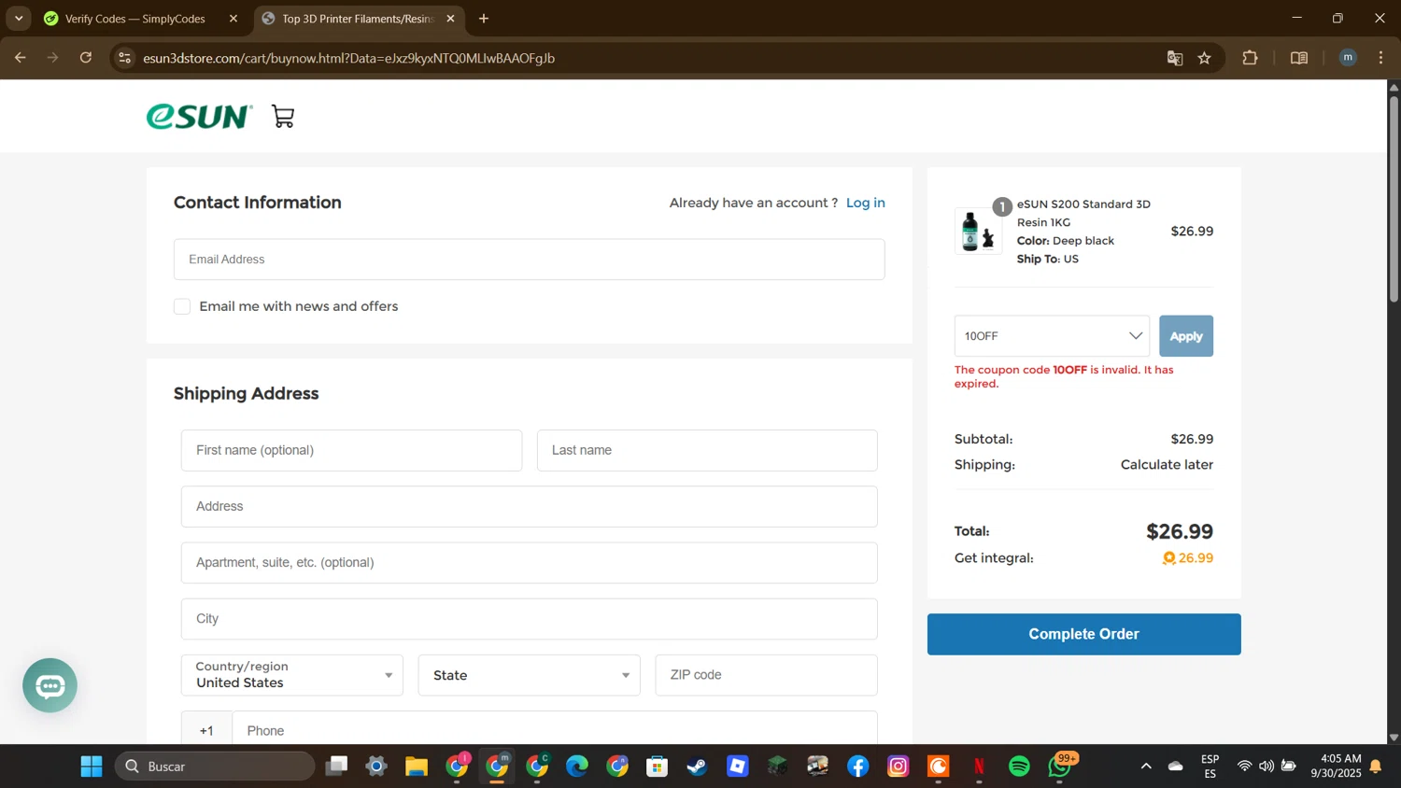Click the browser back arrow
This screenshot has width=1401, height=788.
click(x=20, y=58)
